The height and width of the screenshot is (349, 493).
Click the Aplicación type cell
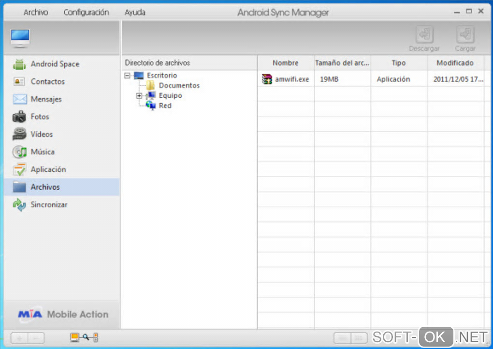pyautogui.click(x=393, y=79)
